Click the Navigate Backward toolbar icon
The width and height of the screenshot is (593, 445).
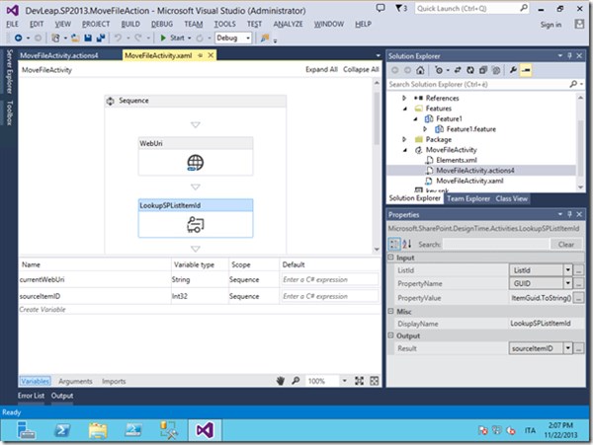click(18, 37)
